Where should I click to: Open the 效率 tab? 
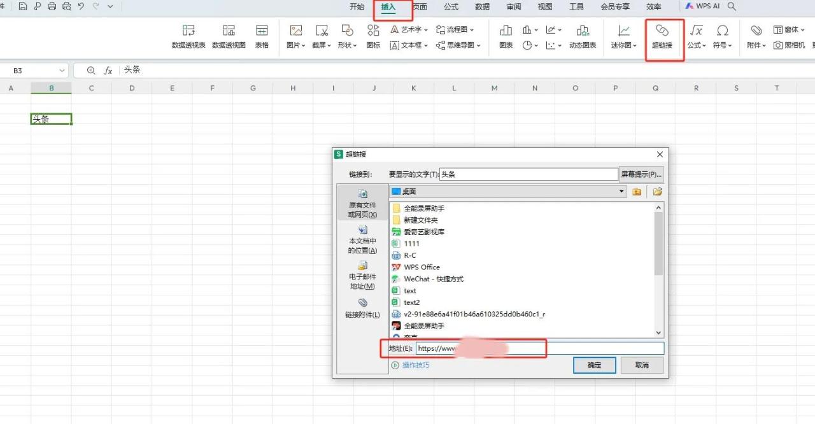point(654,7)
